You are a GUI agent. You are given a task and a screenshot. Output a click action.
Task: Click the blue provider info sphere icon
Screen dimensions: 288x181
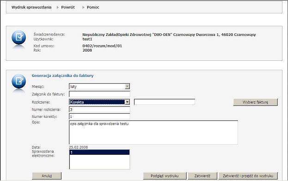pos(18,37)
